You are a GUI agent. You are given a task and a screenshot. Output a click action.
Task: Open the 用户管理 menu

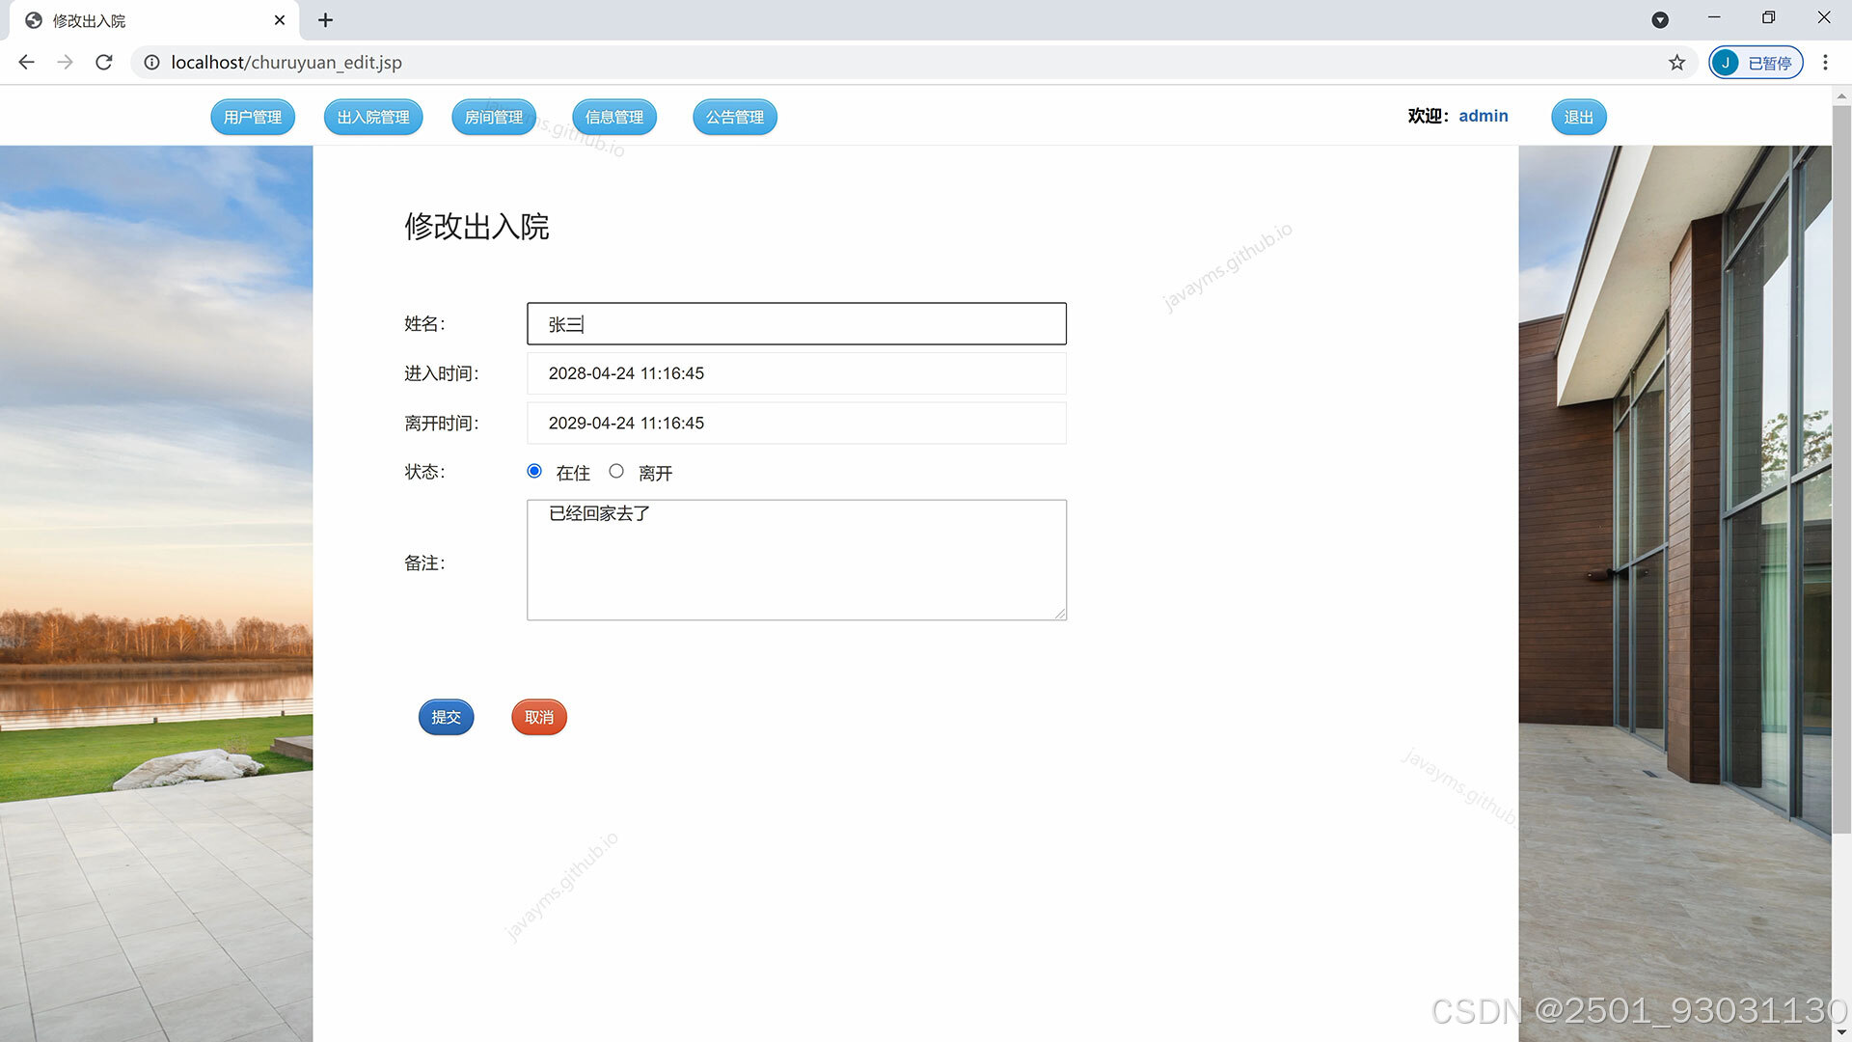pos(253,117)
